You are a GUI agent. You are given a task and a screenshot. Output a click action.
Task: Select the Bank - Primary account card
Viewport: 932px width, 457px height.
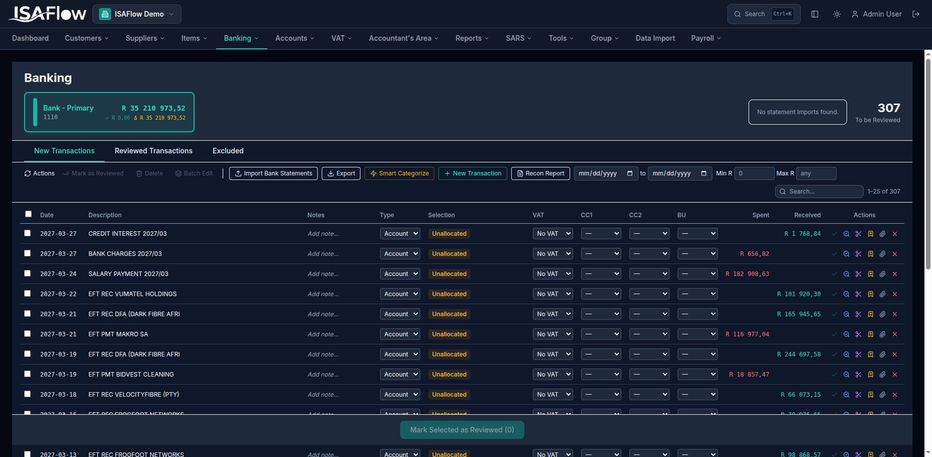point(109,112)
